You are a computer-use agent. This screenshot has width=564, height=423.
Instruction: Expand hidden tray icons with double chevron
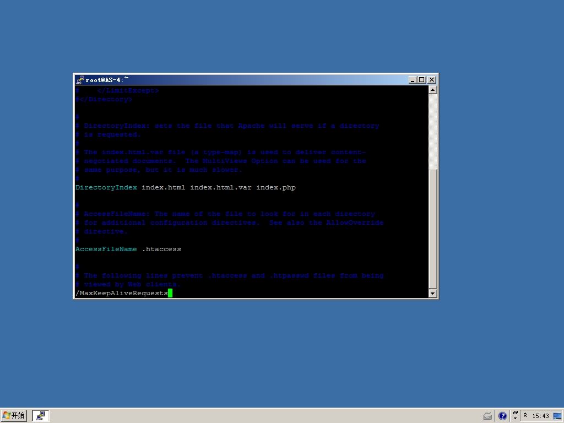[525, 415]
